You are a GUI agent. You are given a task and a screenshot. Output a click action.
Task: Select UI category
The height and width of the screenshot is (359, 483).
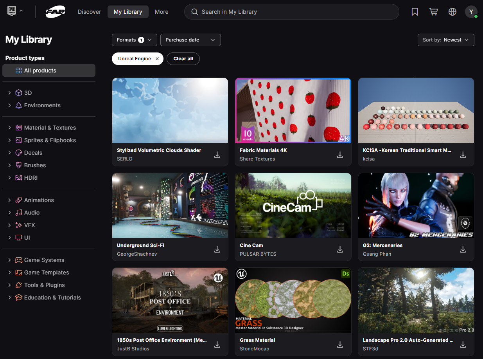coord(27,238)
